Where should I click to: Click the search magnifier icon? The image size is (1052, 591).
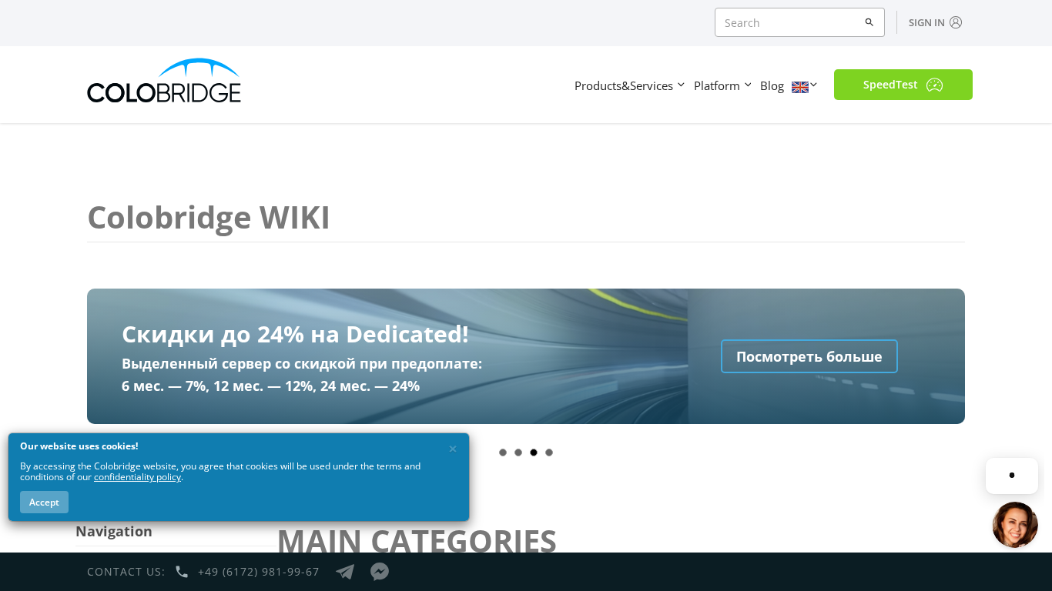coord(869,22)
